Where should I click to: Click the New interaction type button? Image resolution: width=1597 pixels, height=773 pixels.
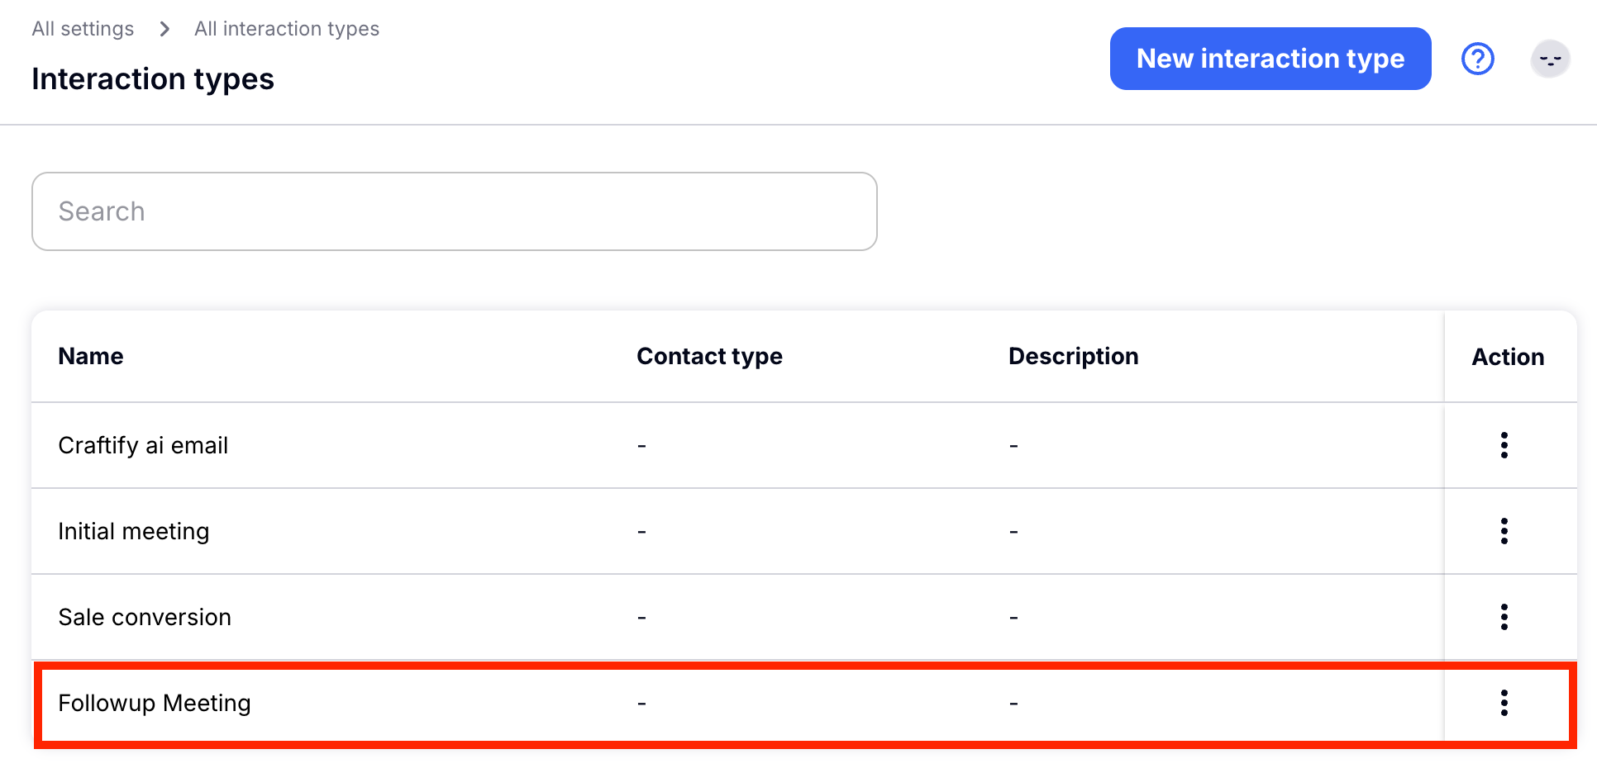[x=1270, y=59]
